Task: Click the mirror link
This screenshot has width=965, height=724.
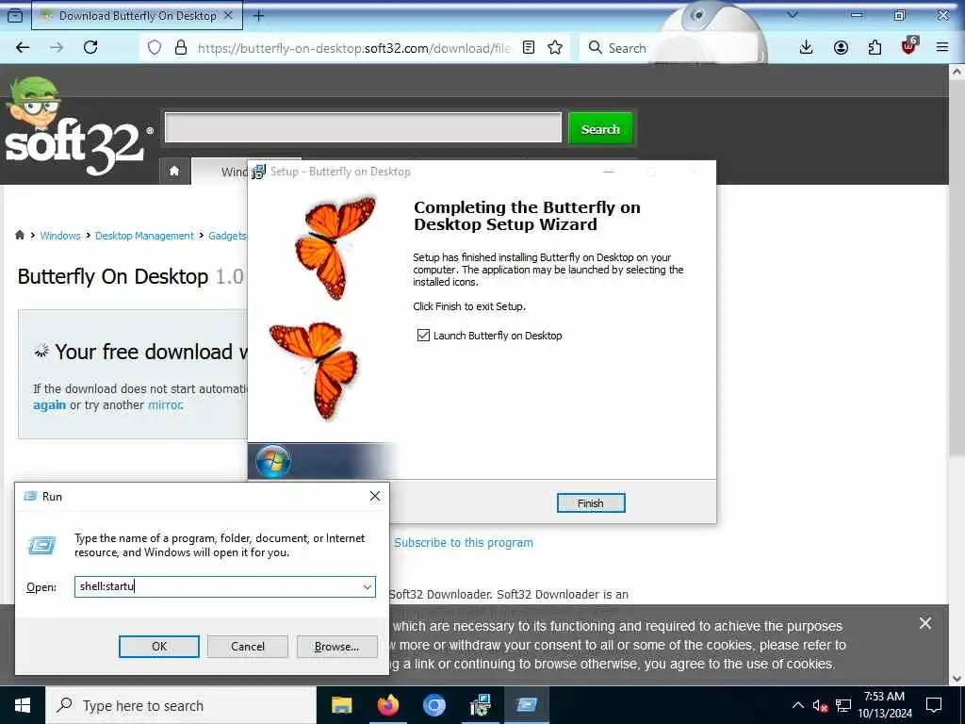Action: click(164, 405)
